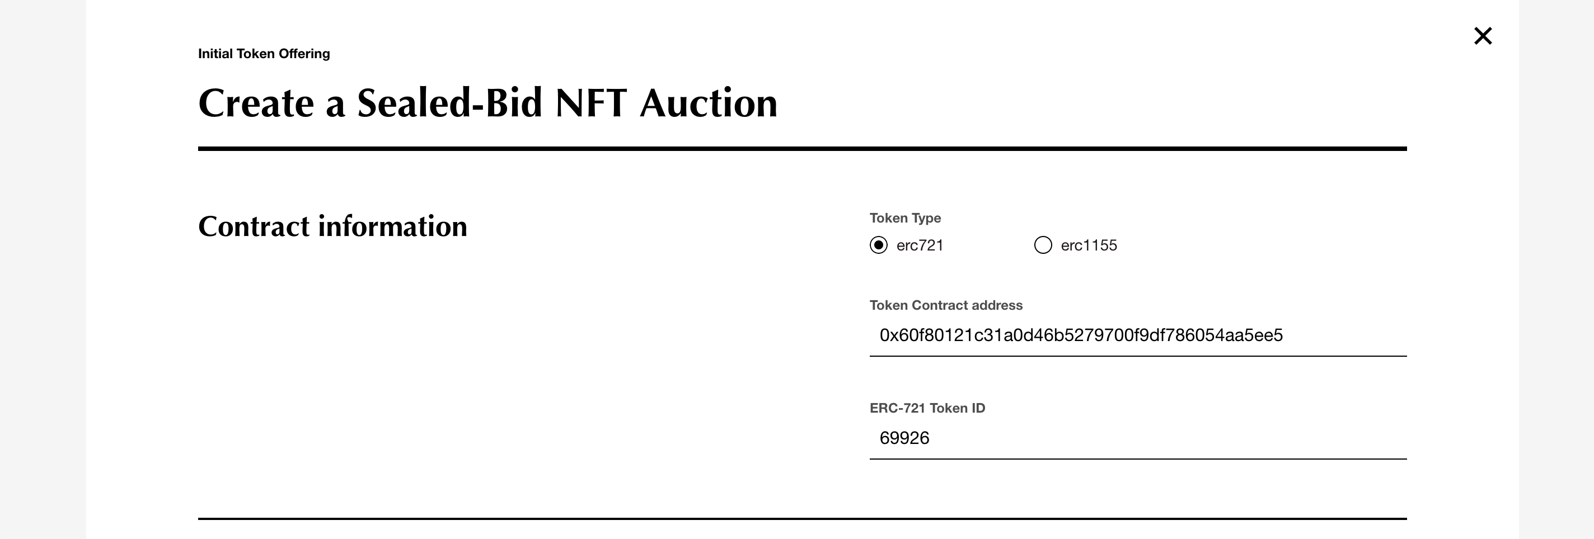Click the Create a Sealed-Bid NFT Auction heading
1594x539 pixels.
pos(487,103)
